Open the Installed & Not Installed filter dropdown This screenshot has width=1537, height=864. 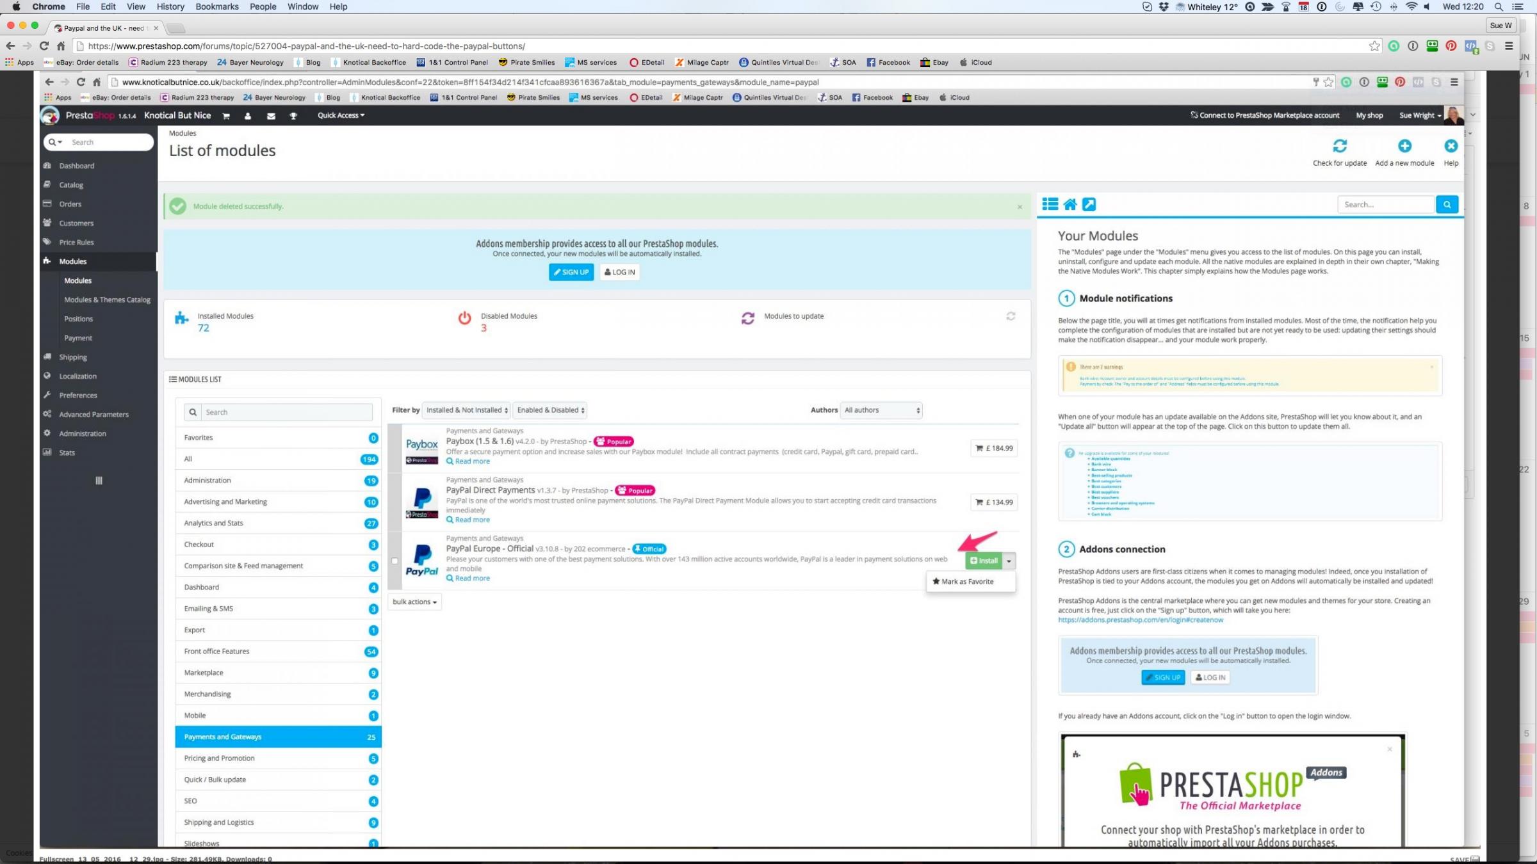(x=467, y=410)
